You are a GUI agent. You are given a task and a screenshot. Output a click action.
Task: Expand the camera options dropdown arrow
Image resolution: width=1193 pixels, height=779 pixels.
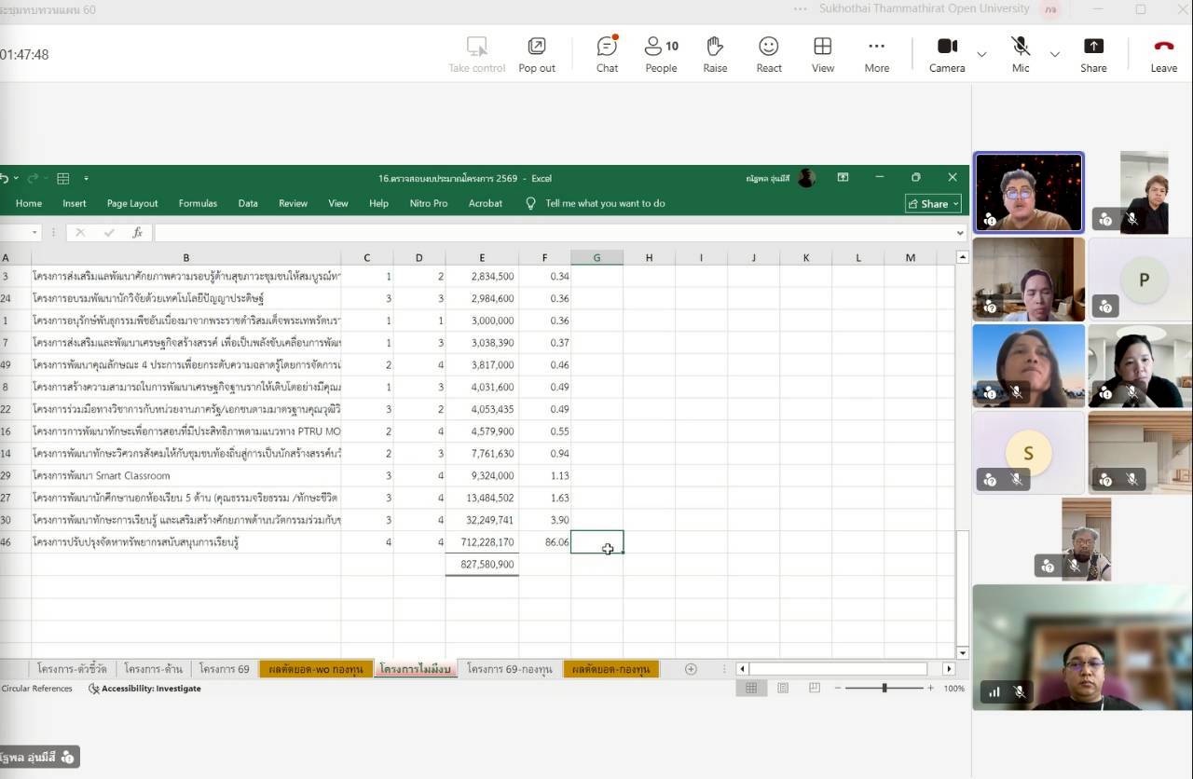coord(981,55)
